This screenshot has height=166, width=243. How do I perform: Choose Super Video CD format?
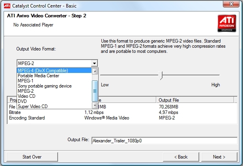pos(54,106)
